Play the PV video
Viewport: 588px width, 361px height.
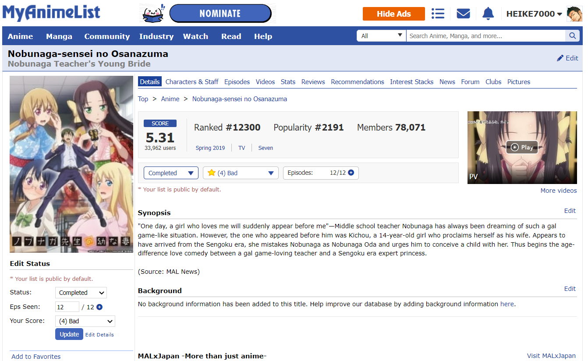pos(522,147)
